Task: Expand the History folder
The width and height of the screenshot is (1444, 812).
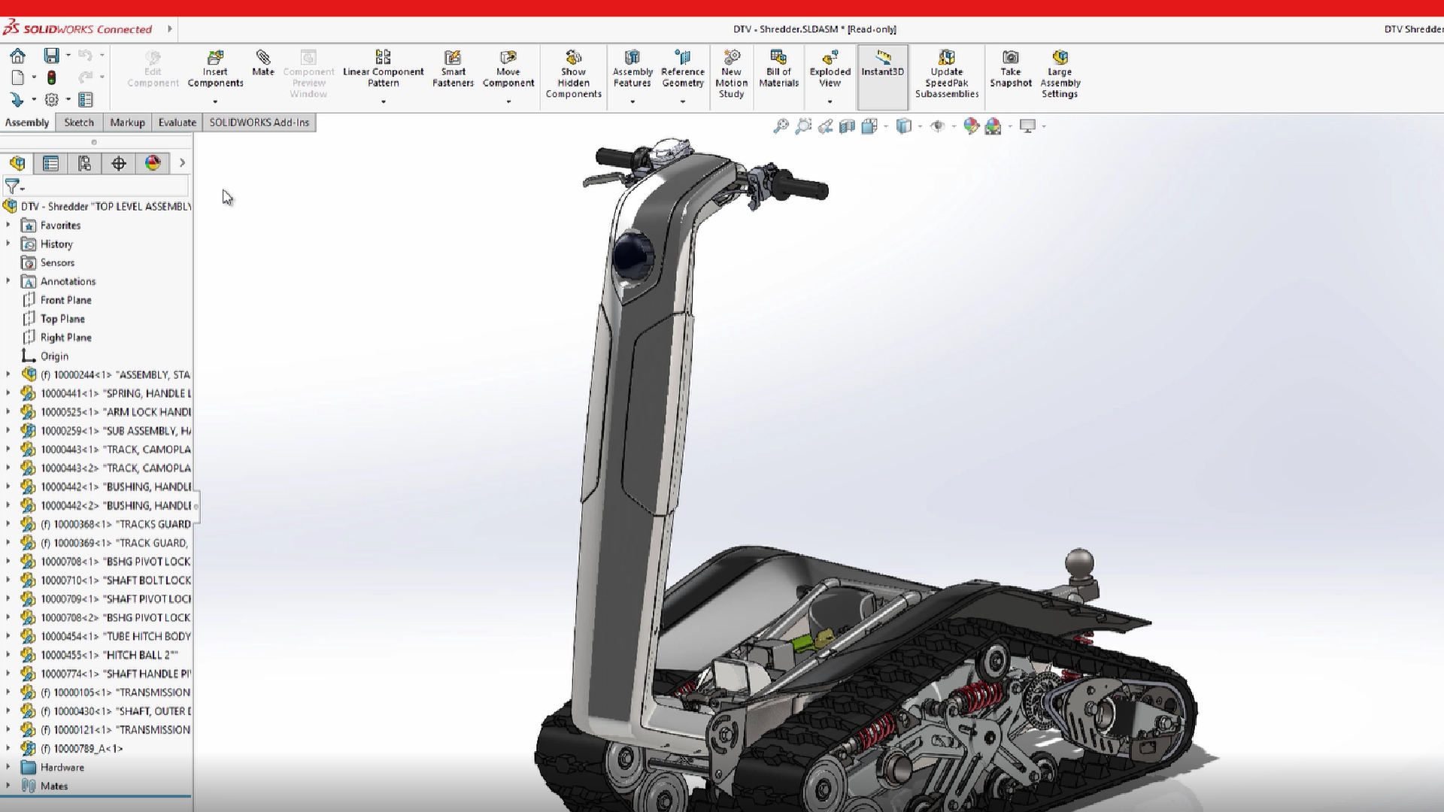Action: click(x=8, y=244)
